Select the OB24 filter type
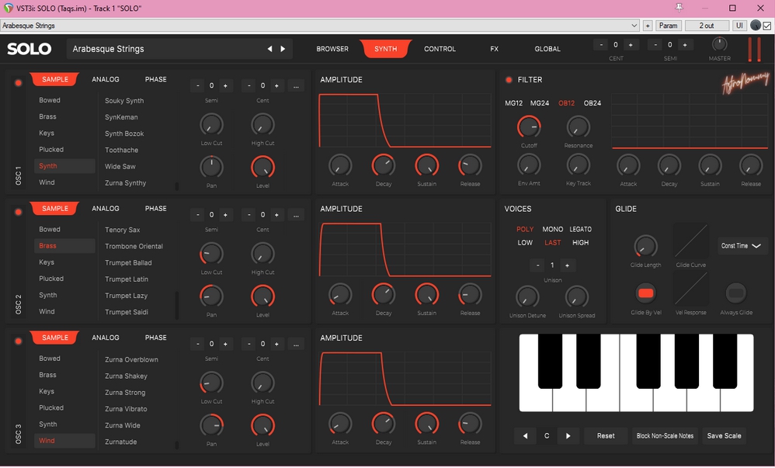This screenshot has width=775, height=468. [x=593, y=103]
